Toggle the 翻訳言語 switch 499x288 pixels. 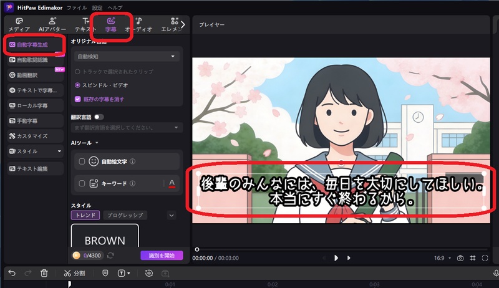(x=99, y=117)
